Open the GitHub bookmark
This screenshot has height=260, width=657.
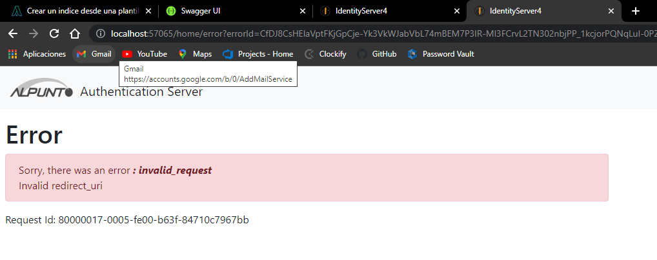click(x=376, y=54)
